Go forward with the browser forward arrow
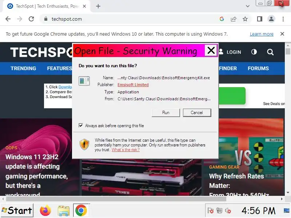Viewport: 291px width, 218px height. click(20, 19)
